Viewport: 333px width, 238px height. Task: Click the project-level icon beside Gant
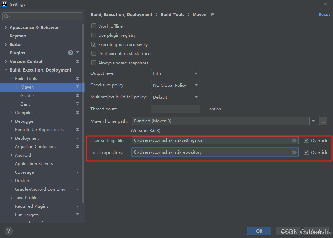point(77,104)
